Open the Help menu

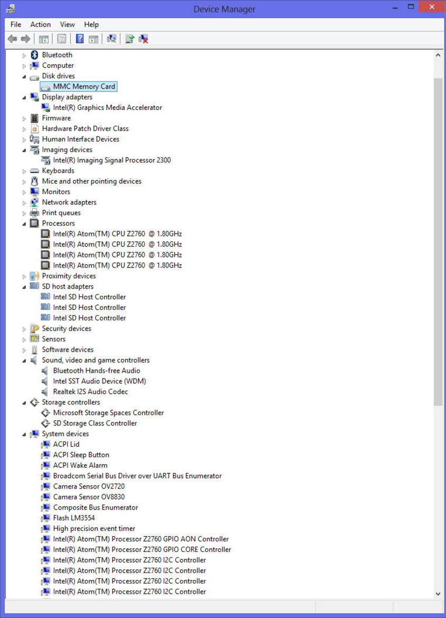(x=91, y=24)
